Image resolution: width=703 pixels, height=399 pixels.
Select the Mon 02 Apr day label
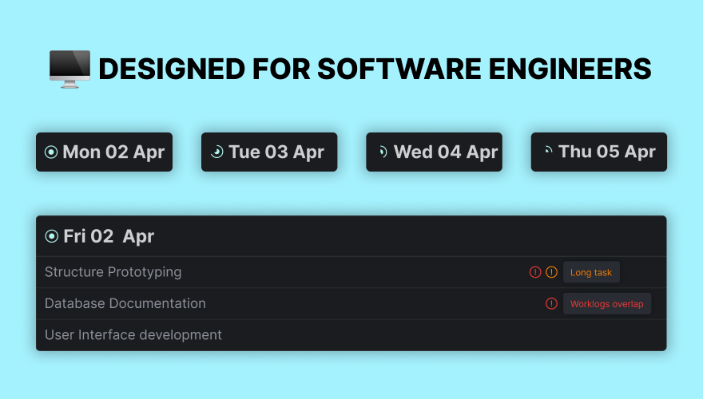coord(113,152)
